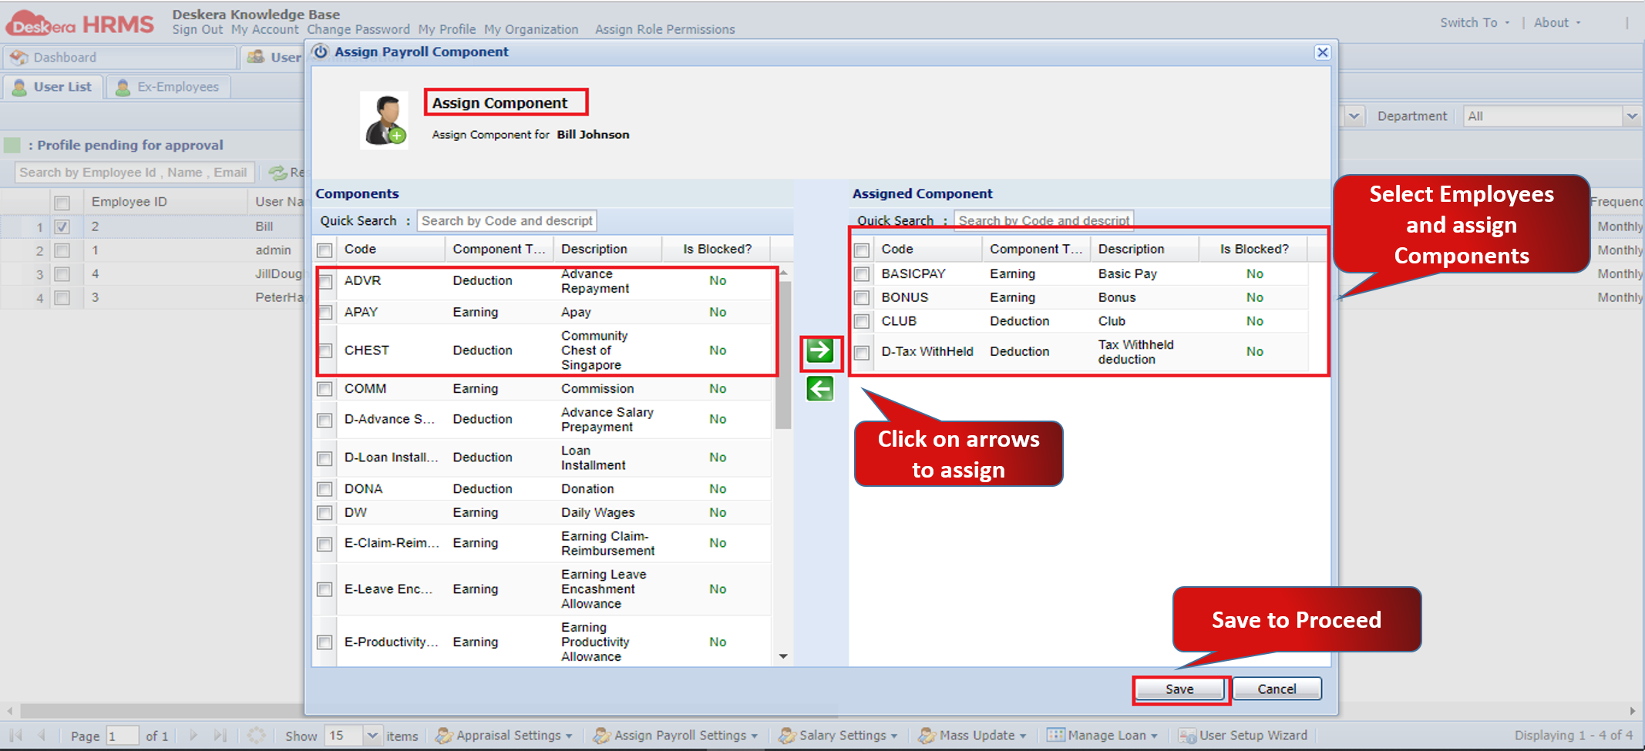
Task: Click Save to assign the components
Action: (1179, 689)
